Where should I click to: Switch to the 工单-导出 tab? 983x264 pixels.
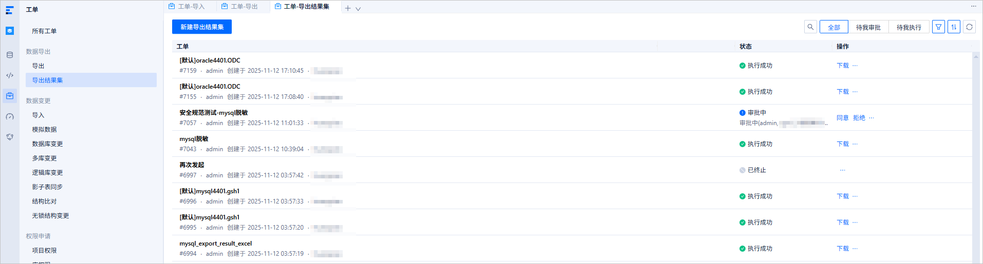pyautogui.click(x=239, y=7)
